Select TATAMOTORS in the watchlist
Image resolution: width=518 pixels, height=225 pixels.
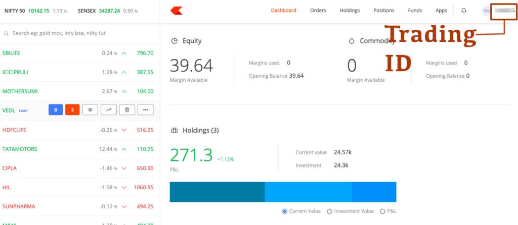pos(20,149)
